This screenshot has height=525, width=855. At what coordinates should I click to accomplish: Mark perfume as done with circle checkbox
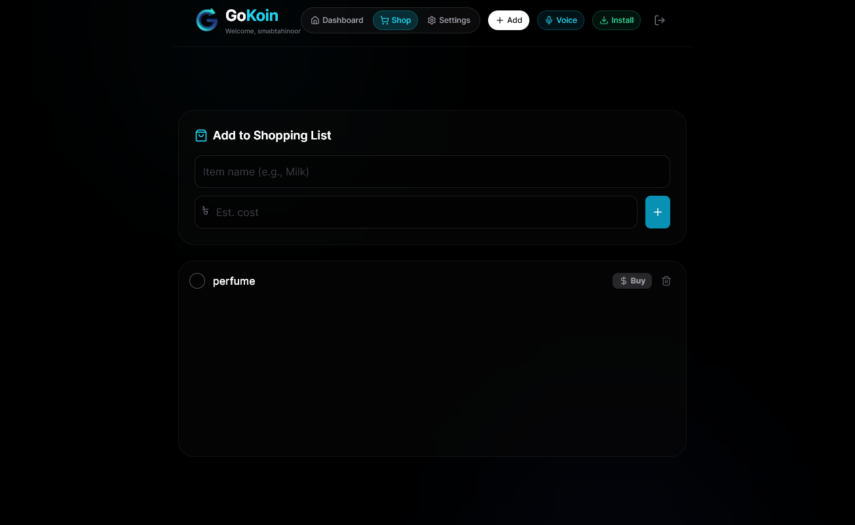(x=197, y=281)
